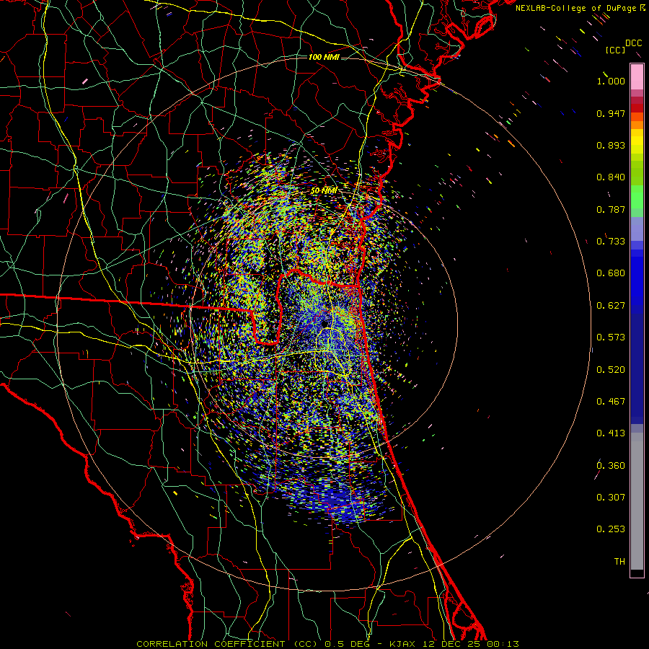649x649 pixels.
Task: Select the 0.627 scale value
Action: click(x=611, y=306)
